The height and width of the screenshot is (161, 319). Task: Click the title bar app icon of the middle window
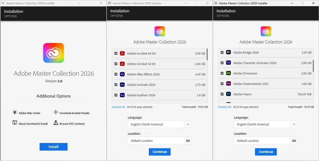[x=109, y=3]
